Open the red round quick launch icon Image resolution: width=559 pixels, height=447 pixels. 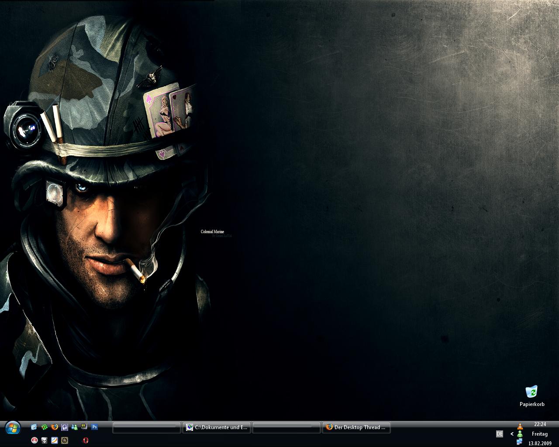[34, 440]
